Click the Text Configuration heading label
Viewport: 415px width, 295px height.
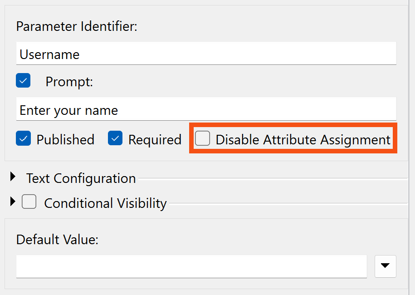click(81, 178)
